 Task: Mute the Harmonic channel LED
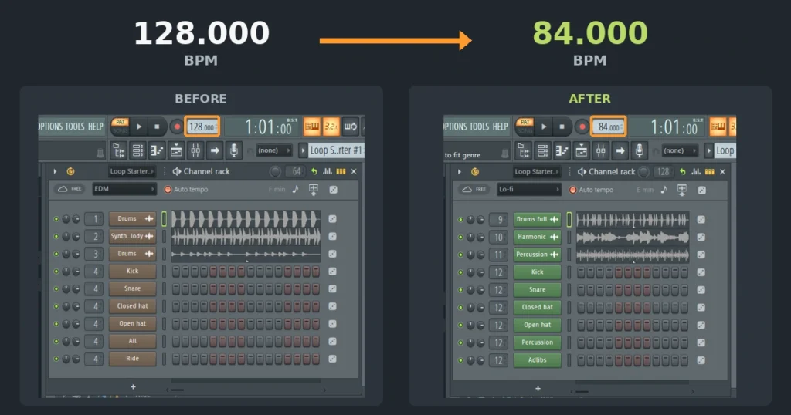coord(460,238)
